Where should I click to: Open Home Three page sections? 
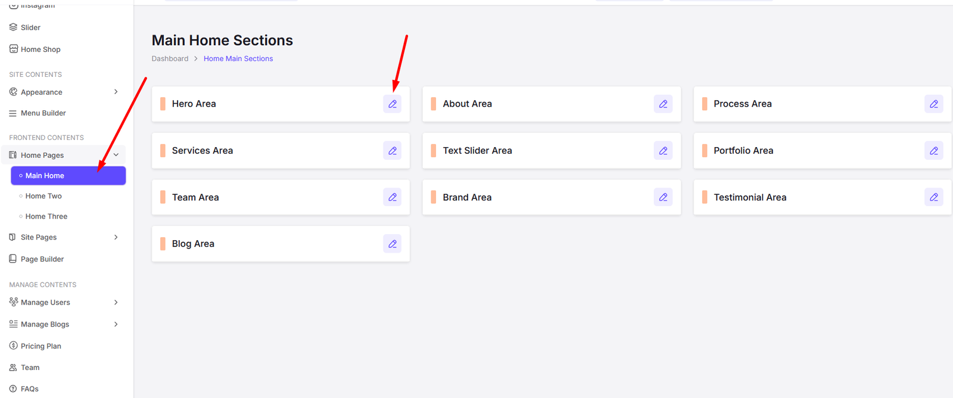(46, 216)
